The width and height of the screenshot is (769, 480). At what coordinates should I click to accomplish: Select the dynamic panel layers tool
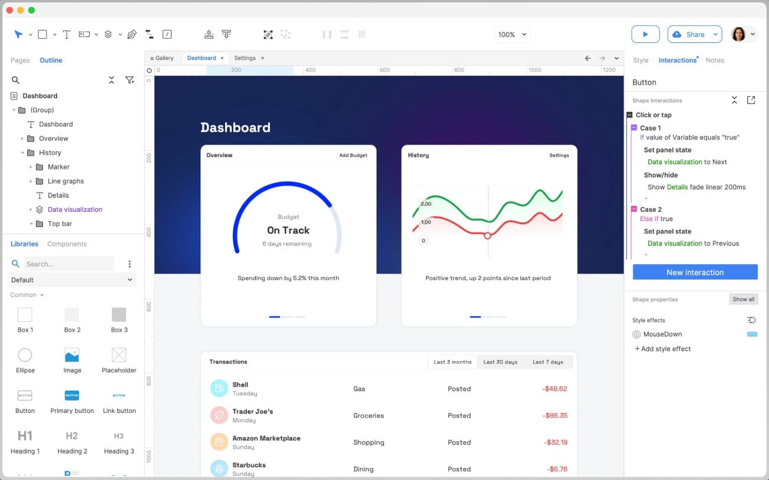pyautogui.click(x=108, y=35)
